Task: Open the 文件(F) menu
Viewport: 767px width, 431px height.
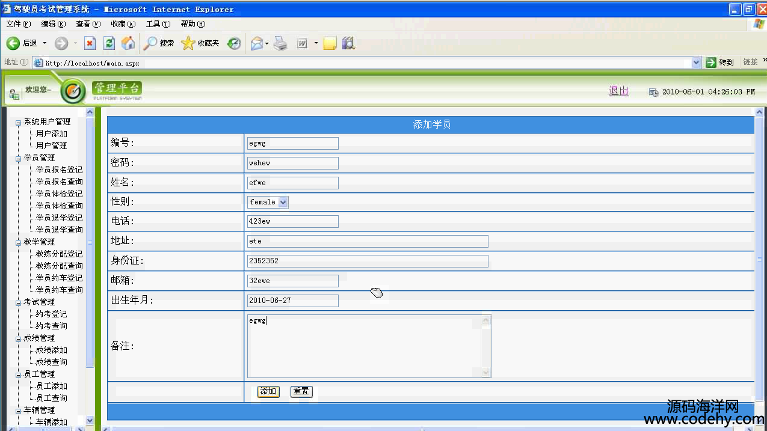Action: tap(18, 24)
